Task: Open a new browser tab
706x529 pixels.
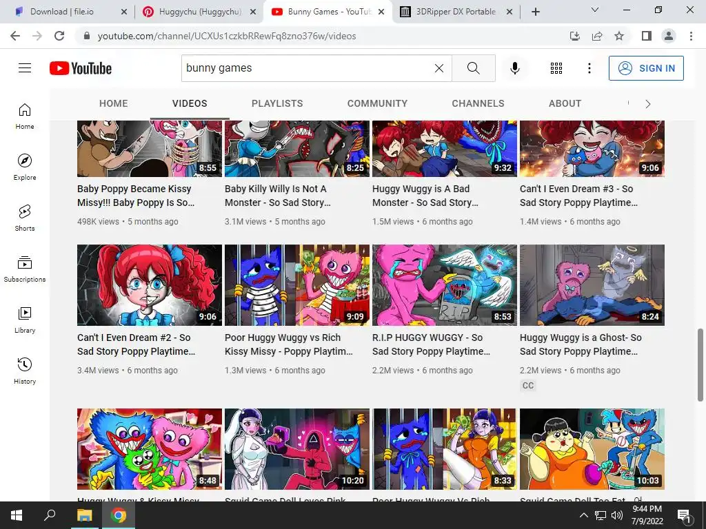Action: pos(535,12)
